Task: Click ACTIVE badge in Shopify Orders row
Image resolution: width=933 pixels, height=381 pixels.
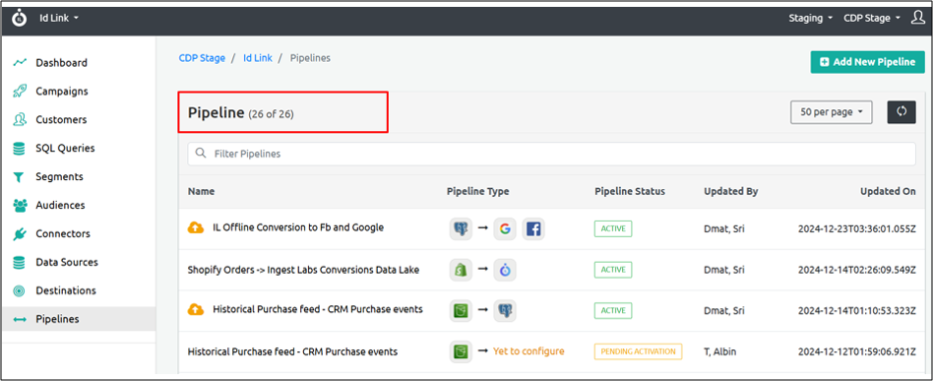Action: pyautogui.click(x=613, y=270)
